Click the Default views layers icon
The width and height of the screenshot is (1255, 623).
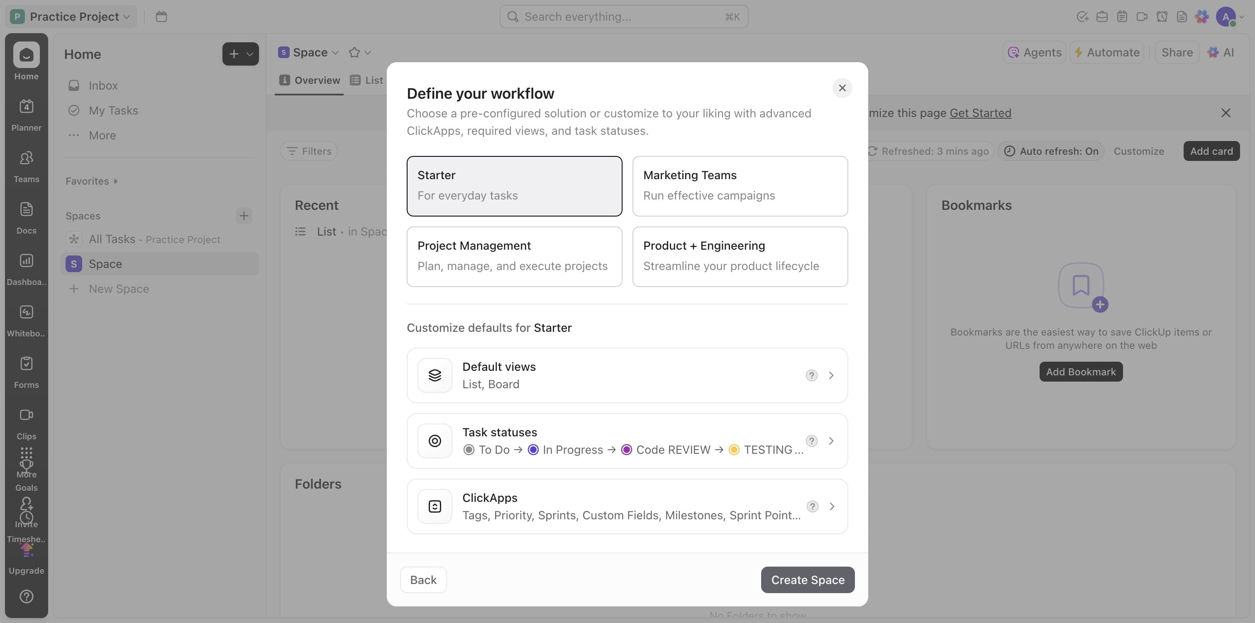[435, 375]
